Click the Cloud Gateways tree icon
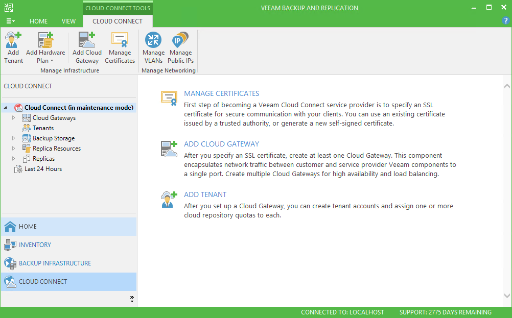Image resolution: width=512 pixels, height=318 pixels. point(27,118)
